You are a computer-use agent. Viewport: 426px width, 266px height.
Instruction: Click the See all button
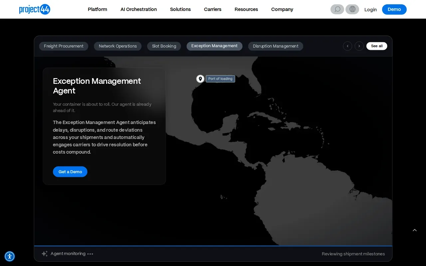[x=377, y=46]
